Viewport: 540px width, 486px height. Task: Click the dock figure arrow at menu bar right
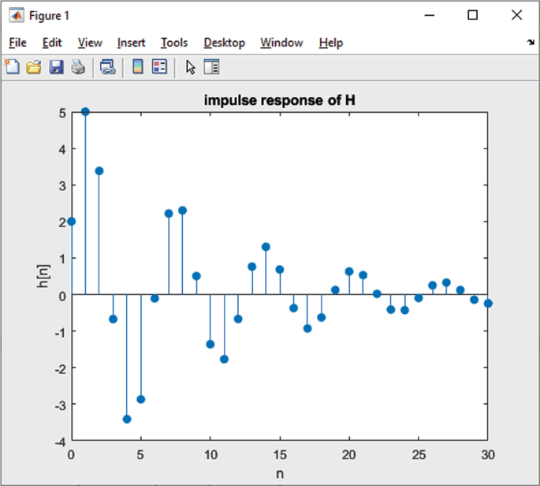click(529, 42)
